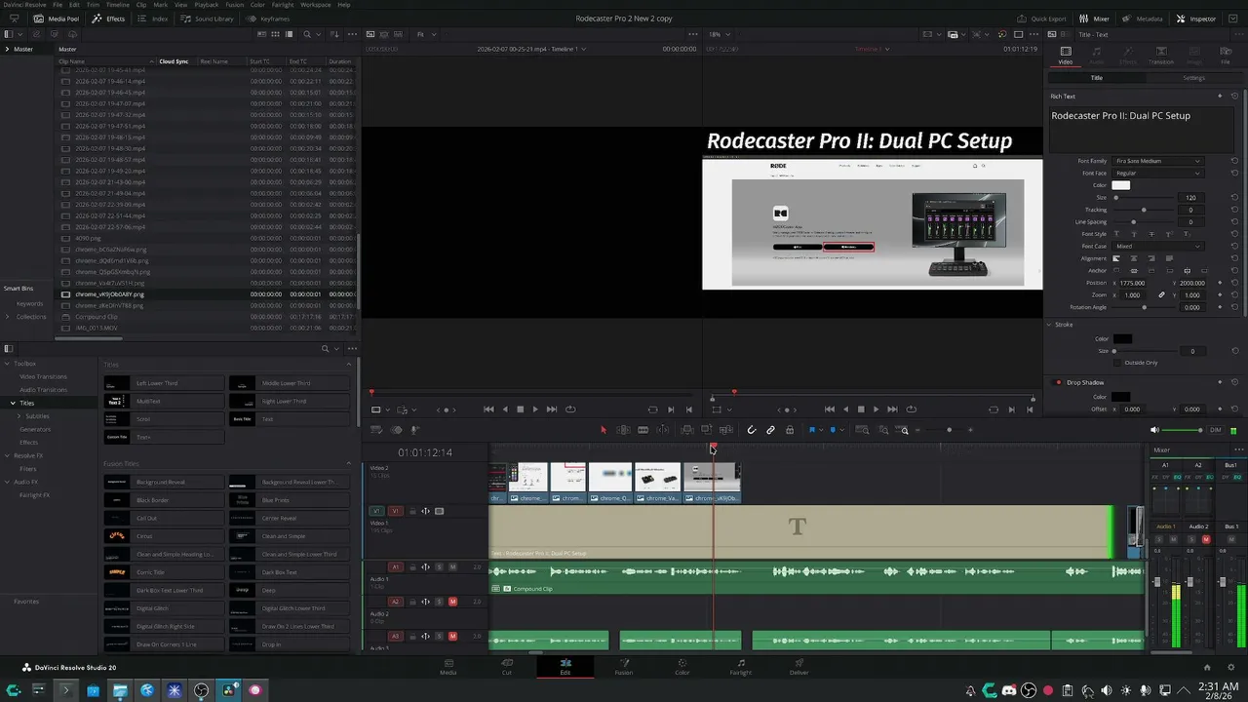Mute the A1 audio track
This screenshot has height=702, width=1248.
(452, 567)
